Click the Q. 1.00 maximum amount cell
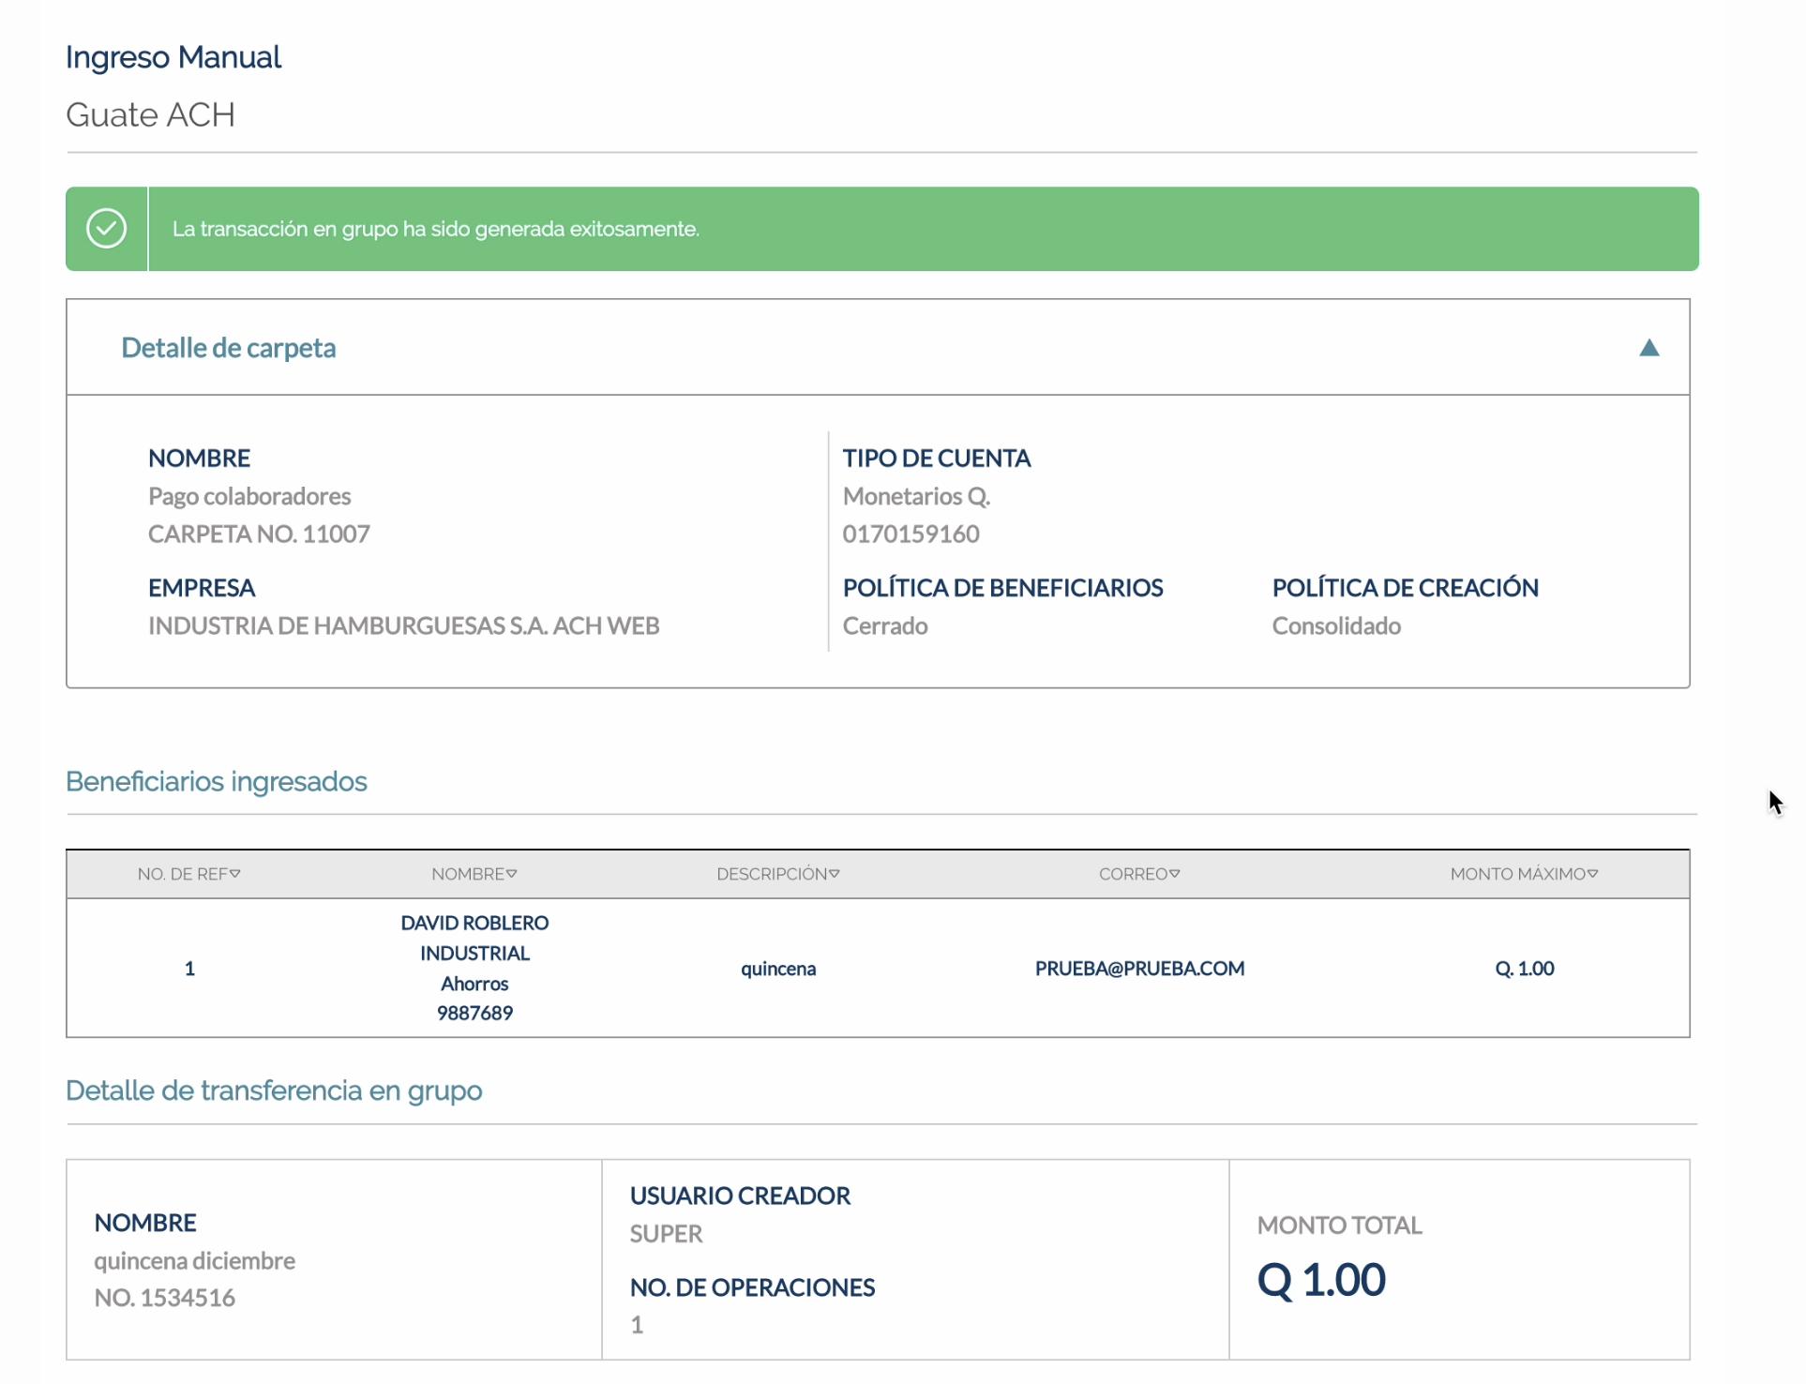 pyautogui.click(x=1524, y=969)
